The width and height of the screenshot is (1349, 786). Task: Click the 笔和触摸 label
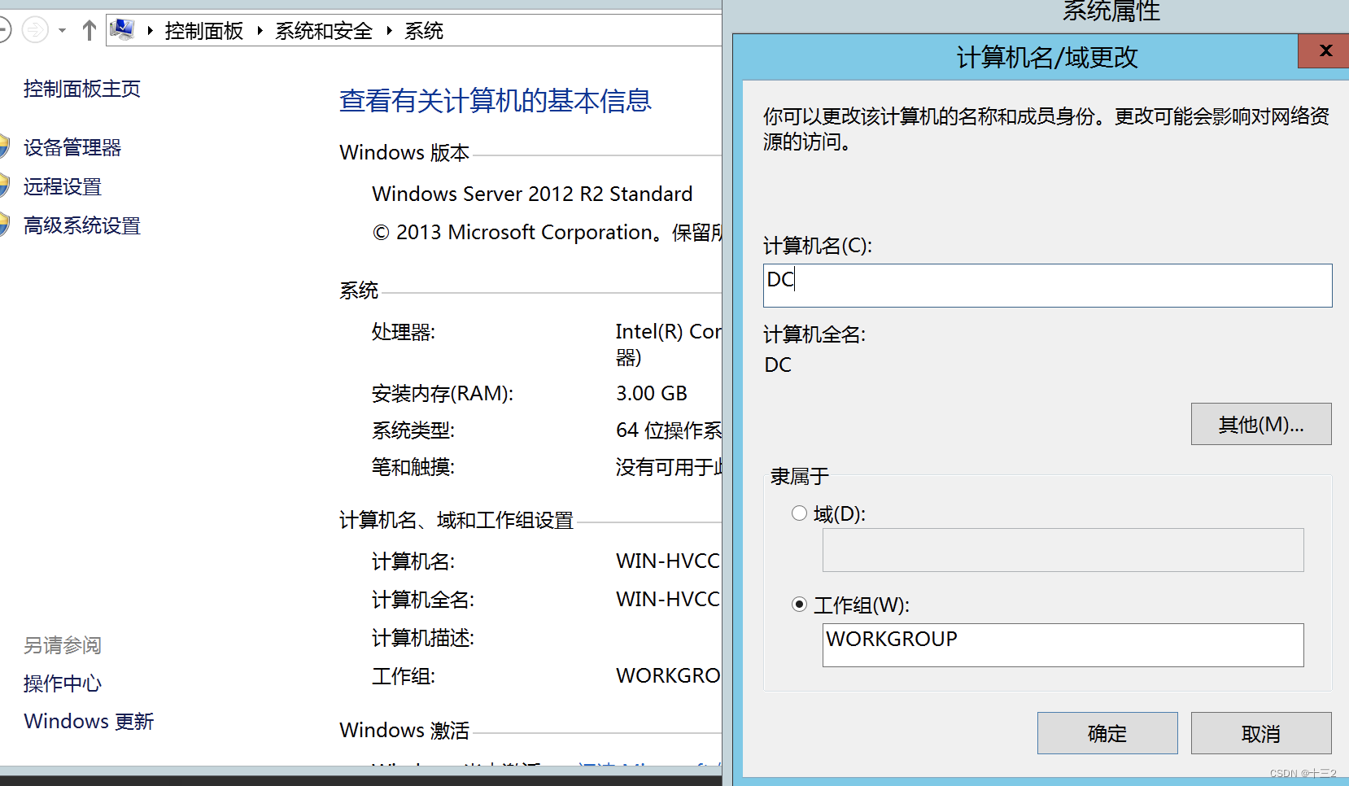click(x=413, y=467)
